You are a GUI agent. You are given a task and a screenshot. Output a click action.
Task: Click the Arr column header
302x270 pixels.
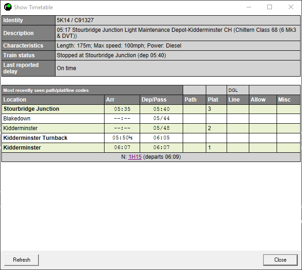click(x=110, y=100)
